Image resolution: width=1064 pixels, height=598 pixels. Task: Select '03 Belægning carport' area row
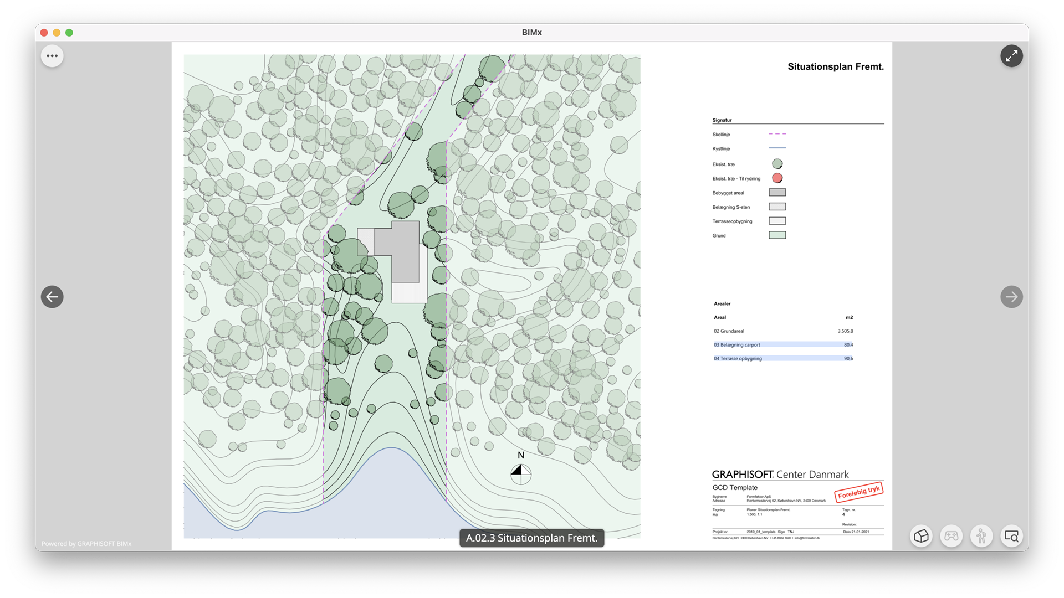point(783,344)
